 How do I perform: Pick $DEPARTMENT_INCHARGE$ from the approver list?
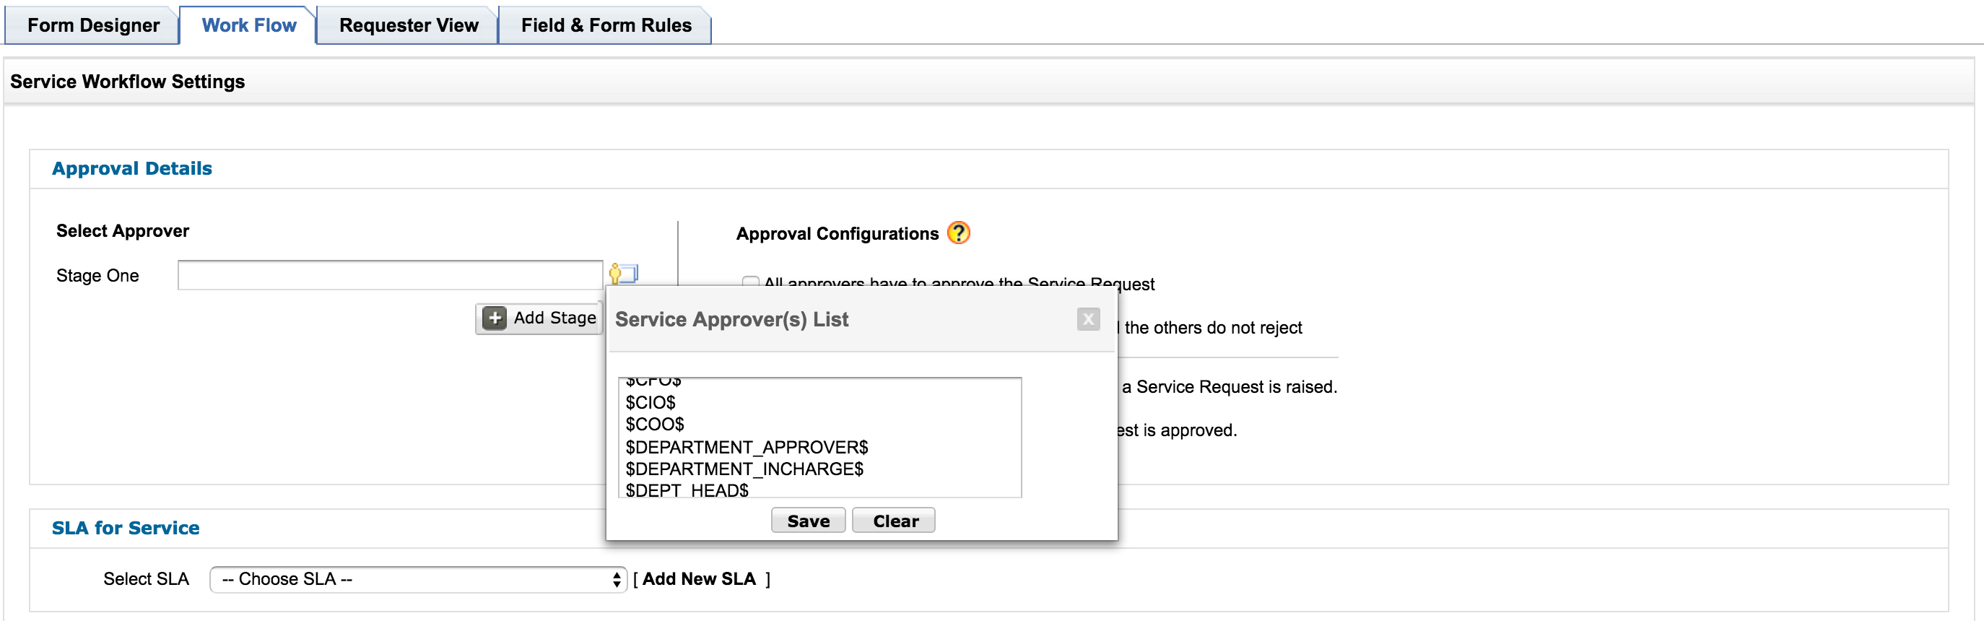pyautogui.click(x=744, y=469)
